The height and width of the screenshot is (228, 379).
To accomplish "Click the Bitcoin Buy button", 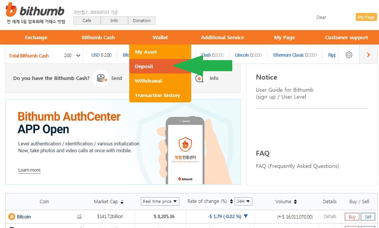I will [352, 217].
